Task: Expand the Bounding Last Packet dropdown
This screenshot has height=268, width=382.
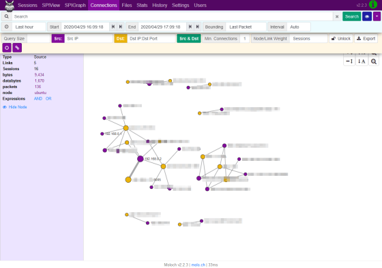Action: (x=246, y=27)
